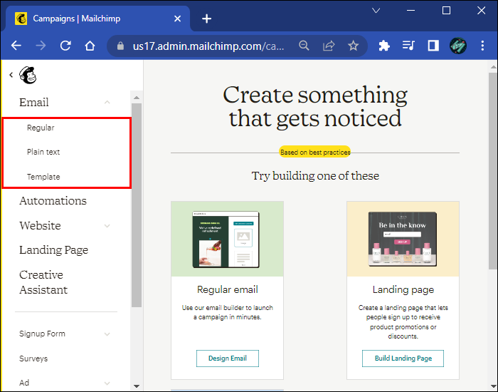Click the Design Email button
The width and height of the screenshot is (498, 392).
pos(228,359)
